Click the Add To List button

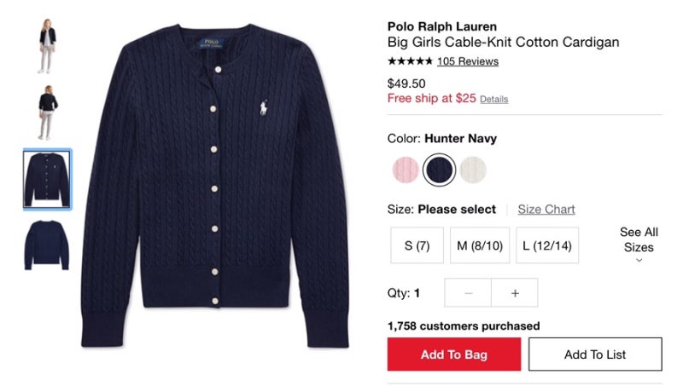[595, 354]
